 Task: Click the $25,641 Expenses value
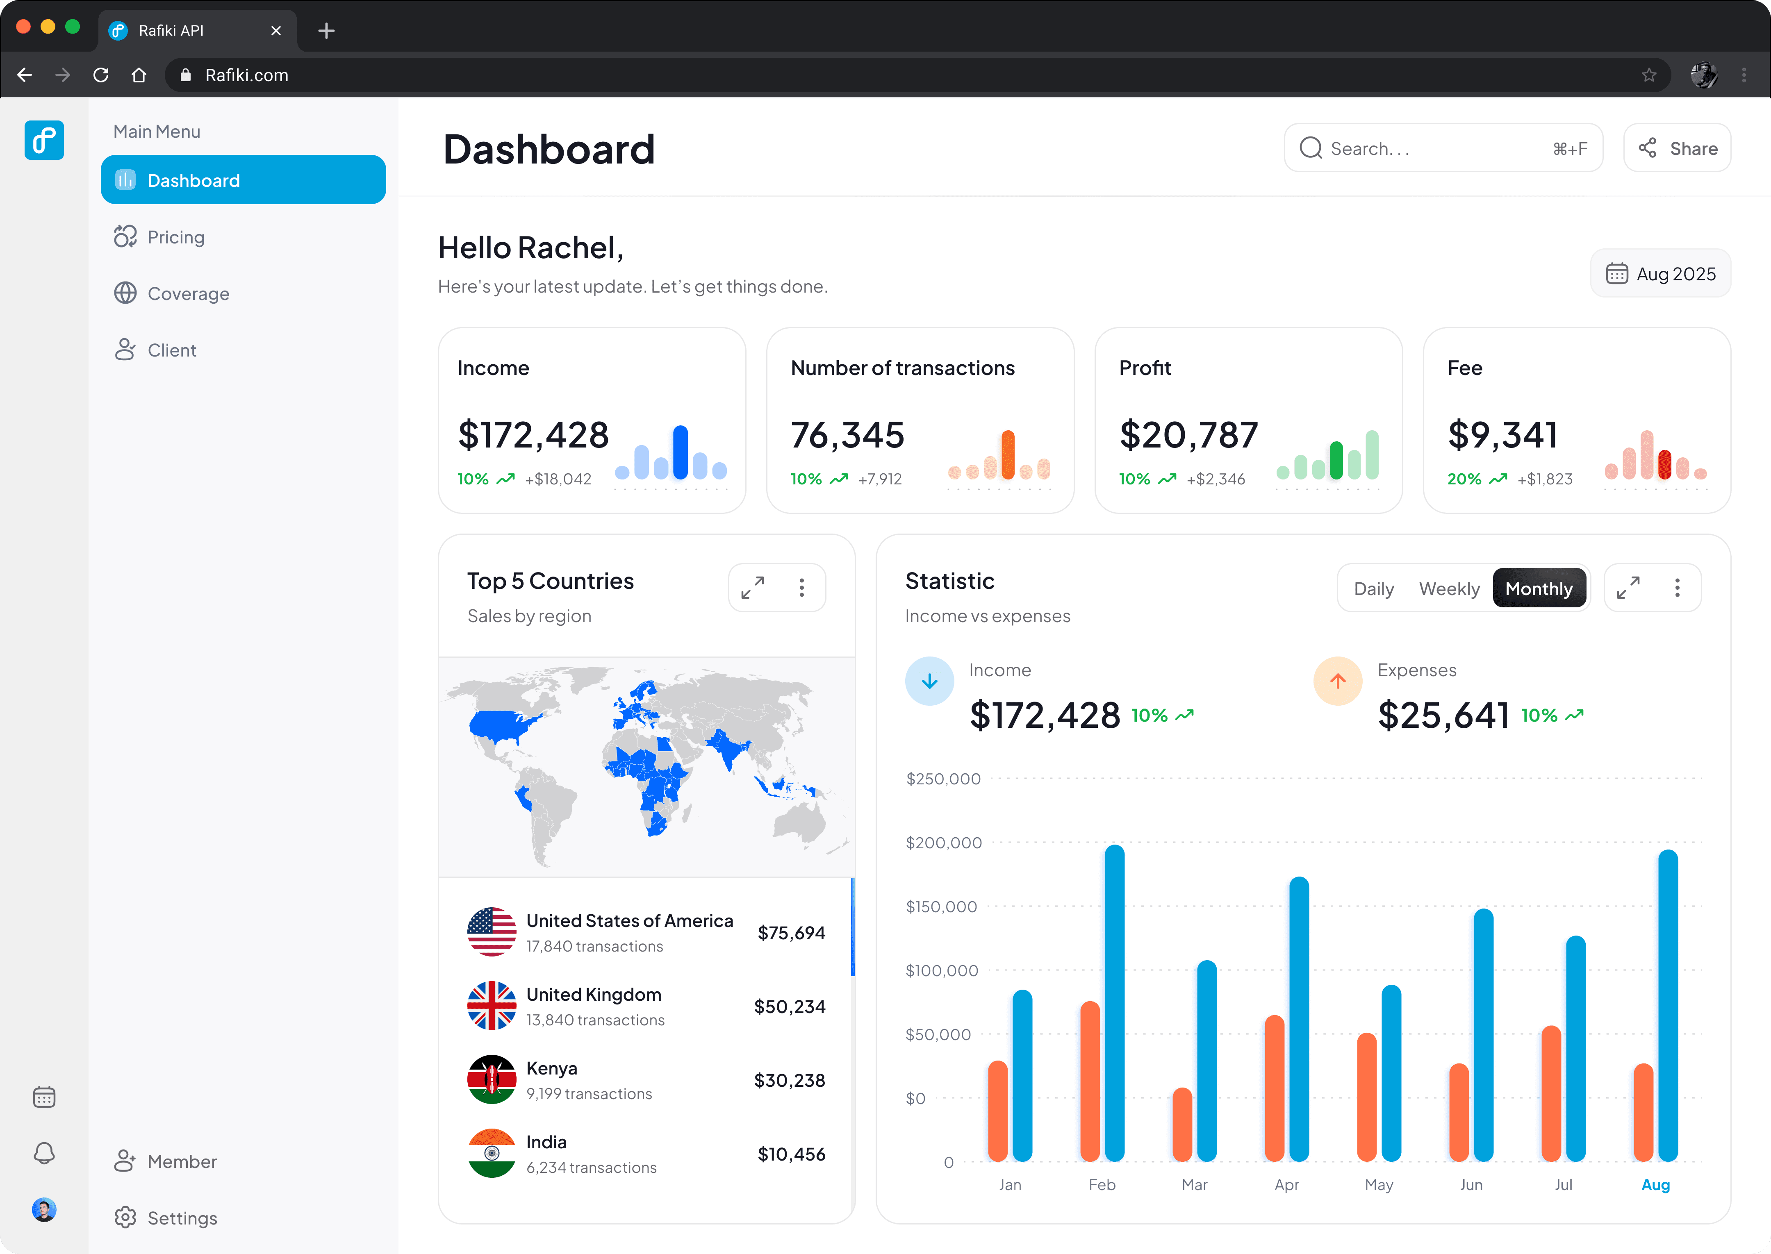pyautogui.click(x=1443, y=715)
